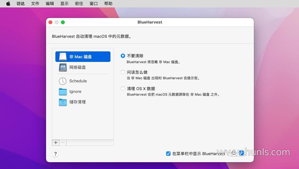Open the Apple menu

[x=8, y=4]
